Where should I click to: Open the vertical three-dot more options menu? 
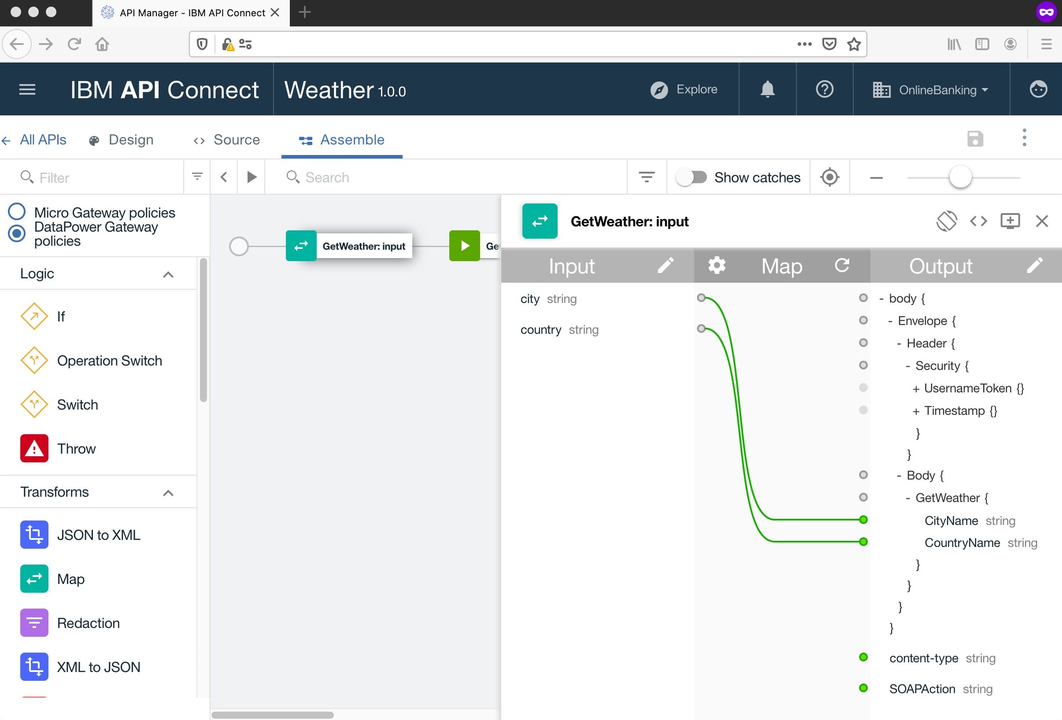pos(1024,137)
